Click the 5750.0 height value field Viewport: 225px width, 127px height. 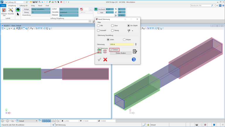click(x=122, y=15)
